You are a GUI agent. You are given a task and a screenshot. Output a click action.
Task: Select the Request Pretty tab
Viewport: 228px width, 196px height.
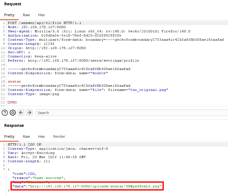coord(9,15)
